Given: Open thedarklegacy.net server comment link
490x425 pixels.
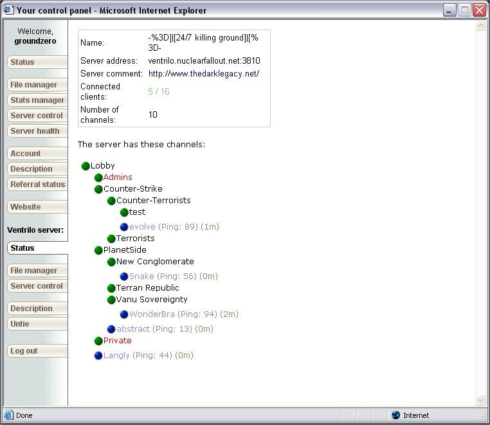Looking at the screenshot, I should point(204,74).
